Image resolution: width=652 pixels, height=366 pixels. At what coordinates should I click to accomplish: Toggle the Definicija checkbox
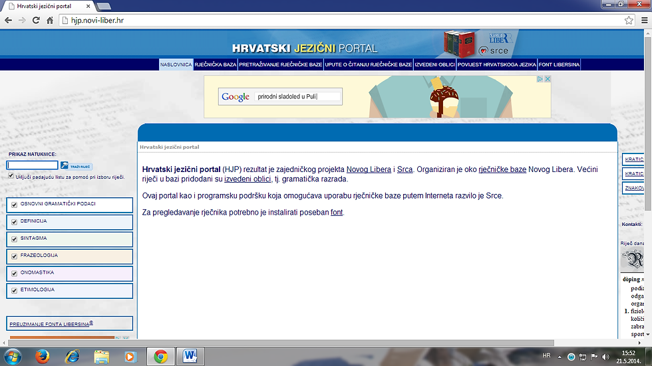point(14,222)
